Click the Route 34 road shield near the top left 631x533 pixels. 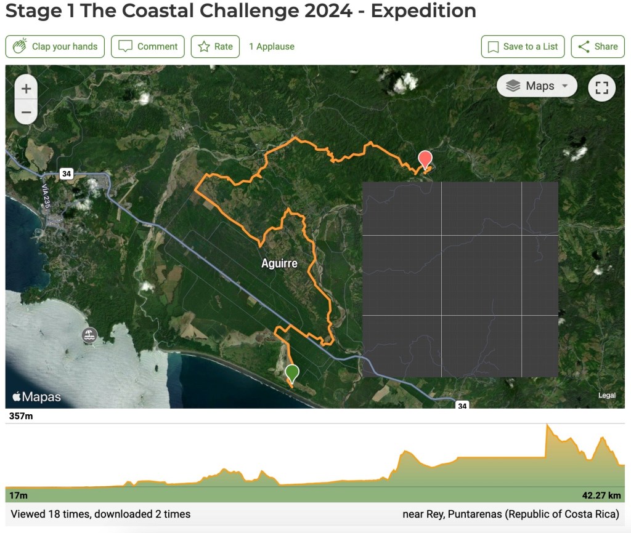click(x=67, y=174)
